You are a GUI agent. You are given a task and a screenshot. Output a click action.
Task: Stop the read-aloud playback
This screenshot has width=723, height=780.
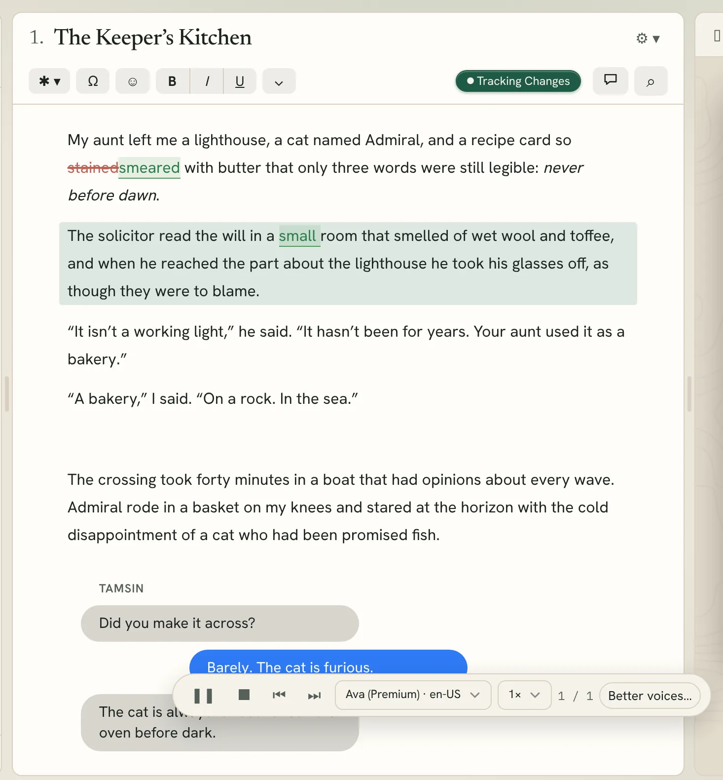click(244, 695)
